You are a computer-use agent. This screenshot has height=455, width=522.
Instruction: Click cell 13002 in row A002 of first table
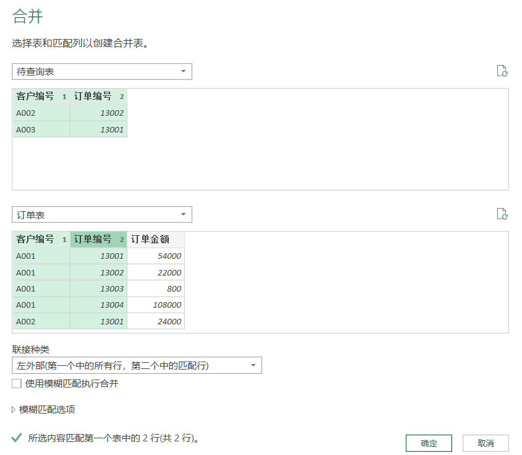tap(98, 113)
